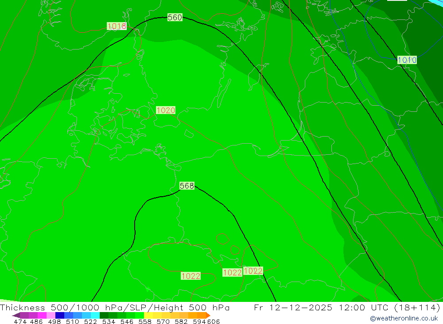
Task: Click the 568 height contour label
Action: (x=187, y=186)
